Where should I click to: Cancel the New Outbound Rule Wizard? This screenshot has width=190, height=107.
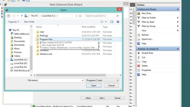[118, 98]
